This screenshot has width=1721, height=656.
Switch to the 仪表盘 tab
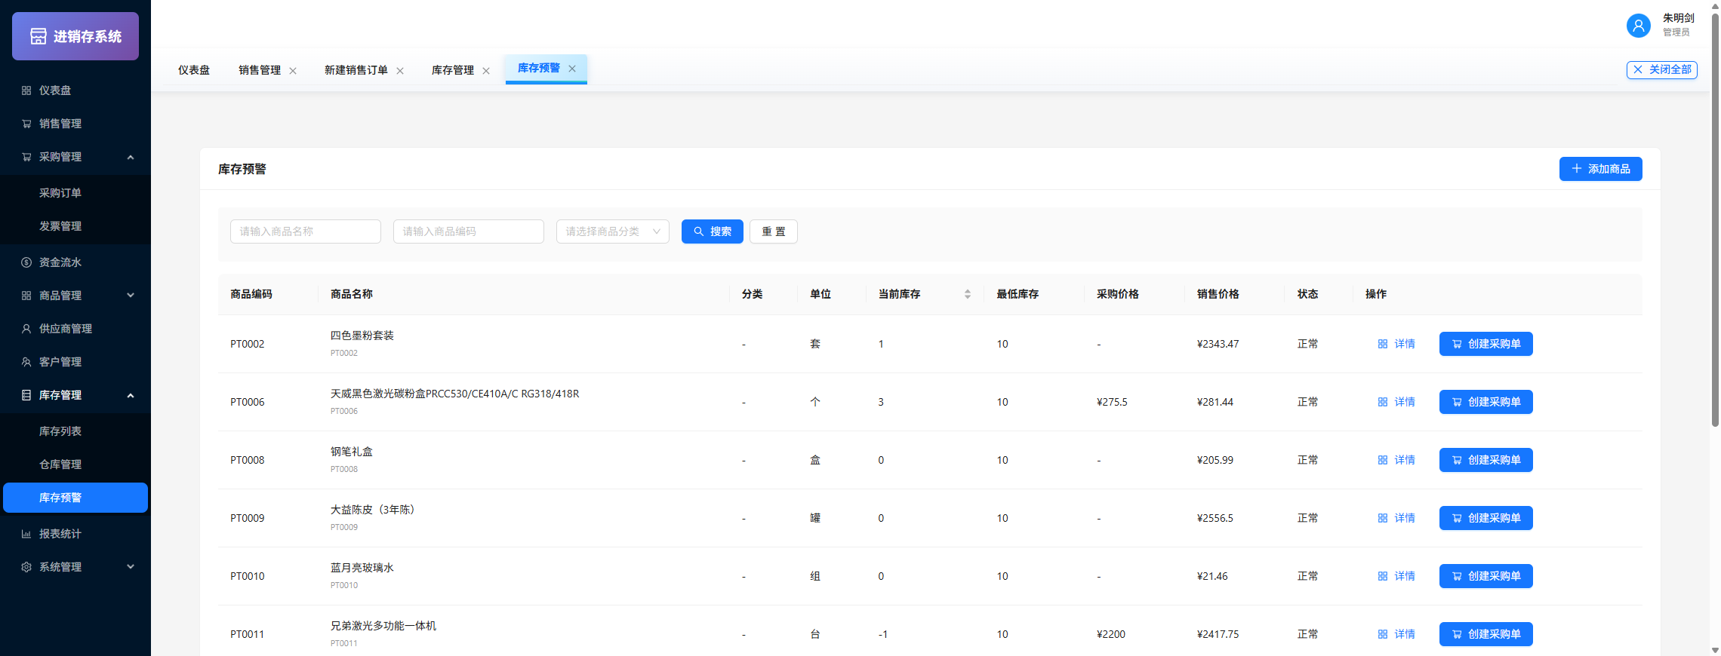[194, 70]
